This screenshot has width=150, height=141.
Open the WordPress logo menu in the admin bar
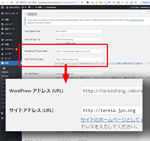click(2, 7)
